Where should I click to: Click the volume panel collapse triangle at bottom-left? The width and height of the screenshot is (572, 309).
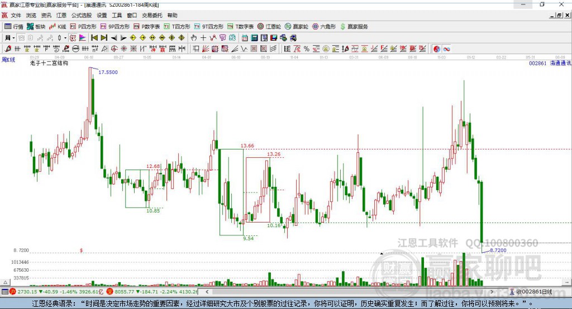click(5, 282)
